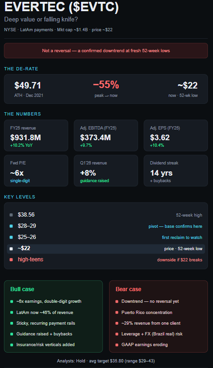Viewport: 213px width, 368px height.
Task: Click the -55% peak to now figure
Action: click(106, 85)
